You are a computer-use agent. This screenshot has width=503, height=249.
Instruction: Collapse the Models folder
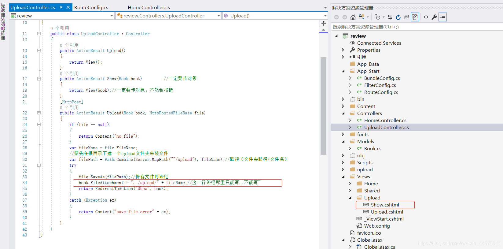coord(343,142)
